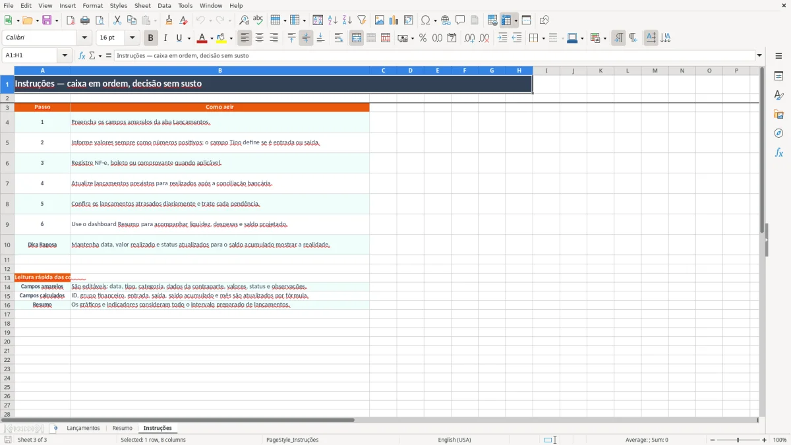Open the Sheet menu
Image resolution: width=791 pixels, height=445 pixels.
click(142, 5)
